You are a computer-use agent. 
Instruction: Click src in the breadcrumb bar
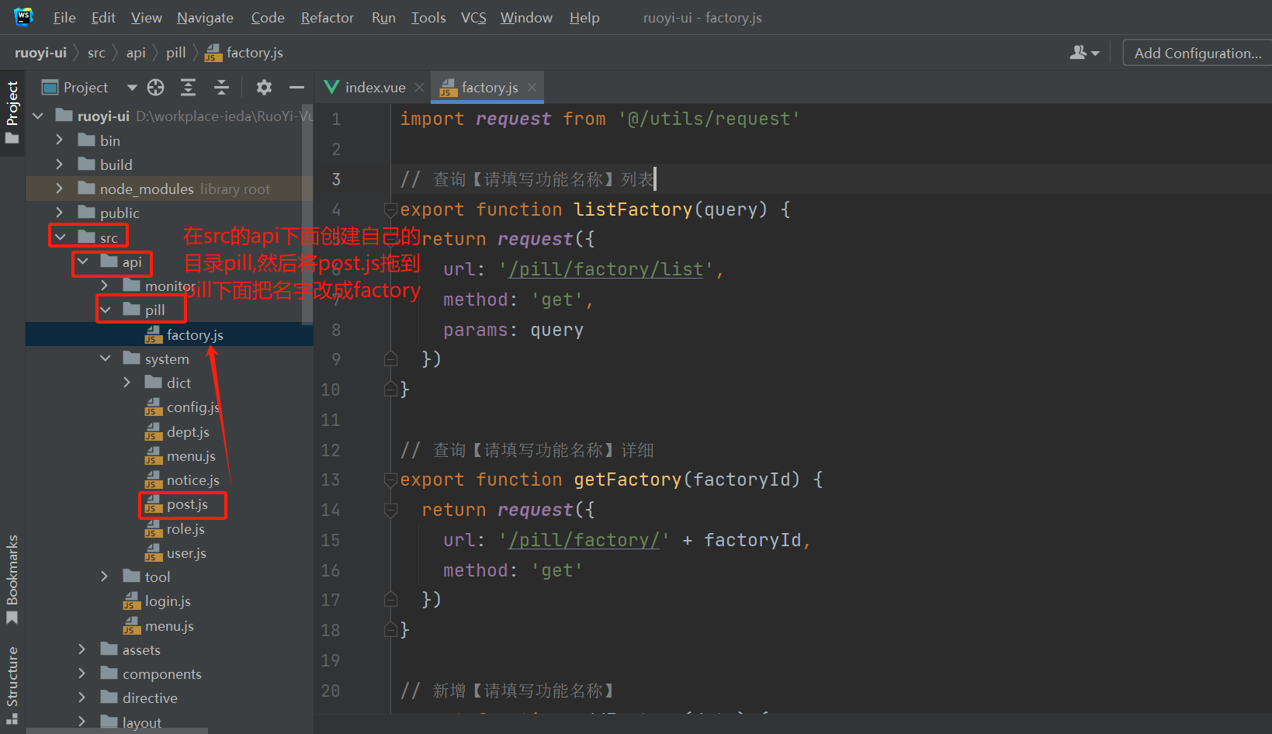96,53
